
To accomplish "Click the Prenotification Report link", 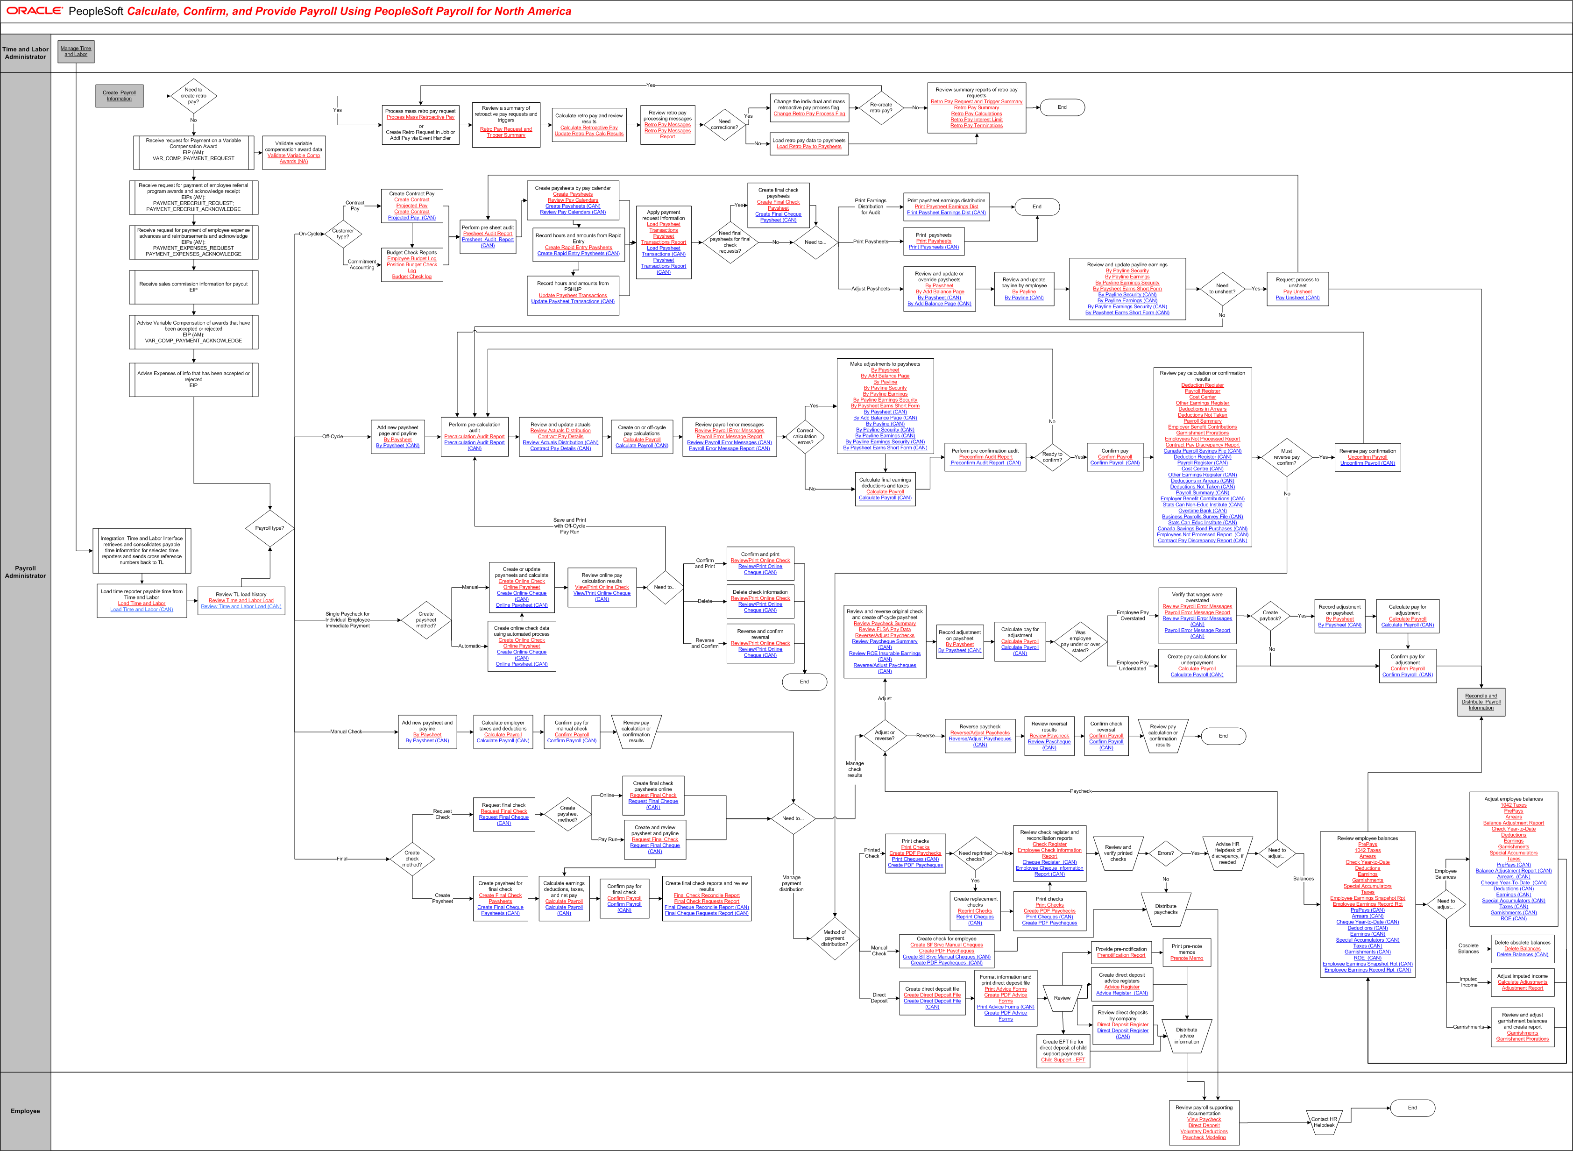I will pyautogui.click(x=1121, y=955).
